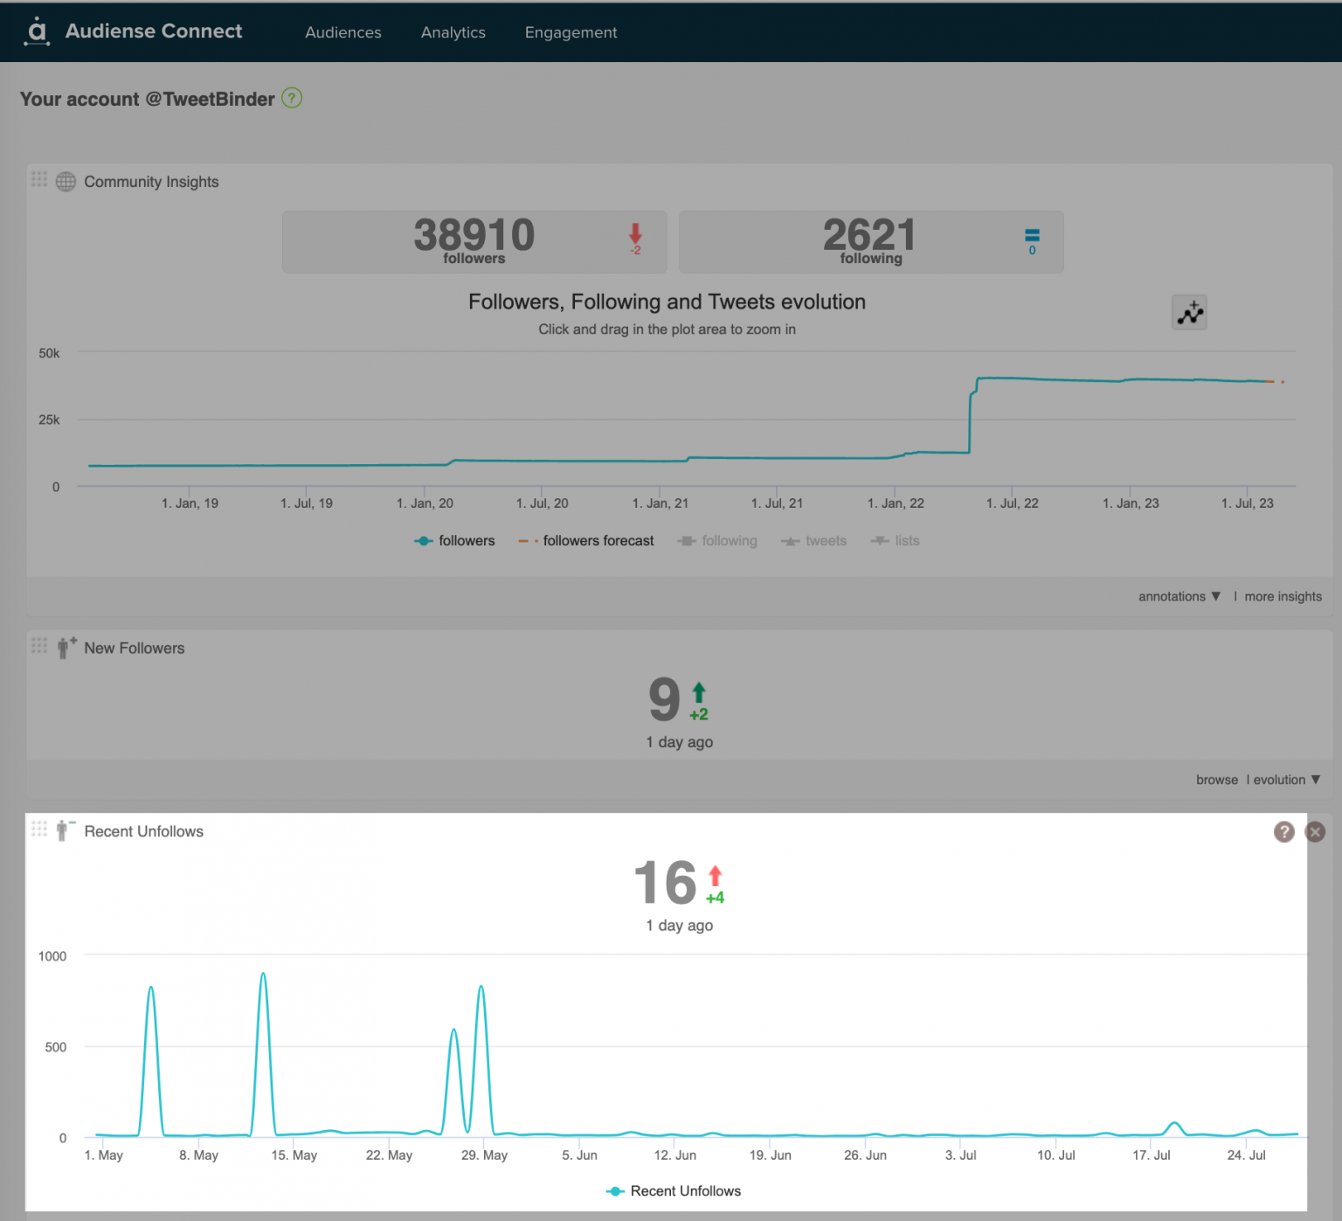Image resolution: width=1342 pixels, height=1221 pixels.
Task: Click the followers decrease arrow indicator
Action: pos(635,235)
